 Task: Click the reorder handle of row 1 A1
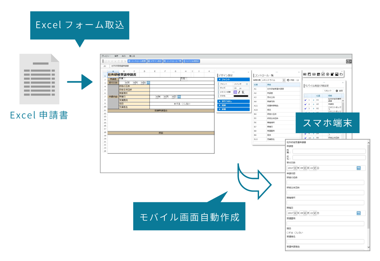pyautogui.click(x=313, y=100)
